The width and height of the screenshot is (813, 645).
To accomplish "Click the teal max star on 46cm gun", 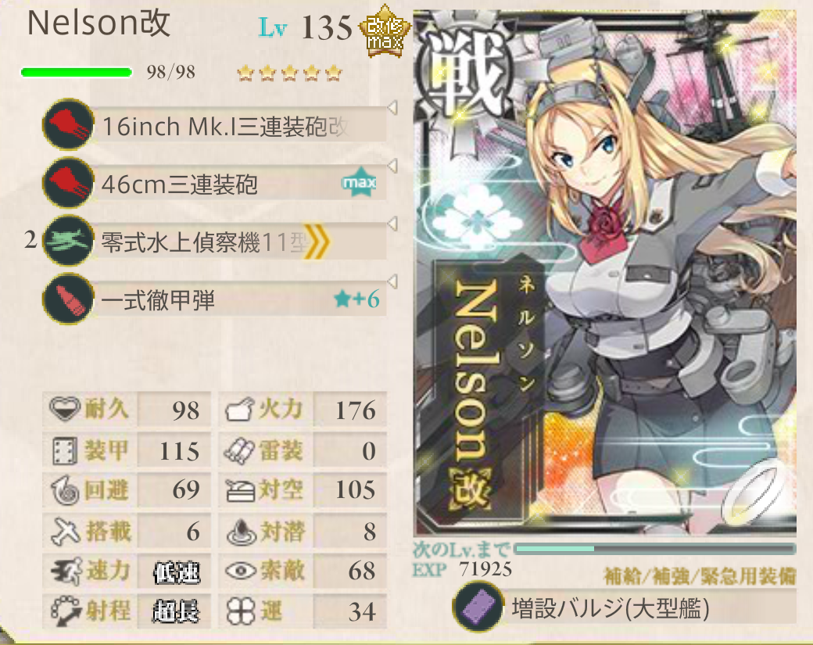I will [360, 182].
